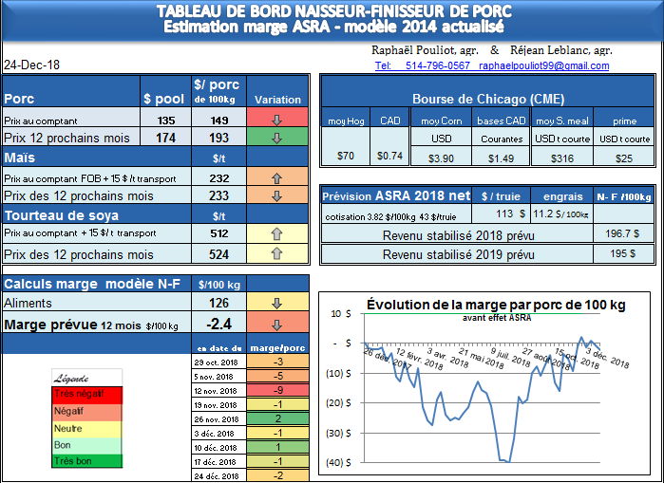The width and height of the screenshot is (664, 483).
Task: Click the Aliments row down arrow
Action: (277, 304)
